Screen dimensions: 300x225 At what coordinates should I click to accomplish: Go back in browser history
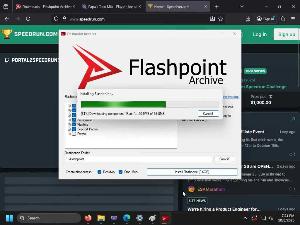(7, 19)
